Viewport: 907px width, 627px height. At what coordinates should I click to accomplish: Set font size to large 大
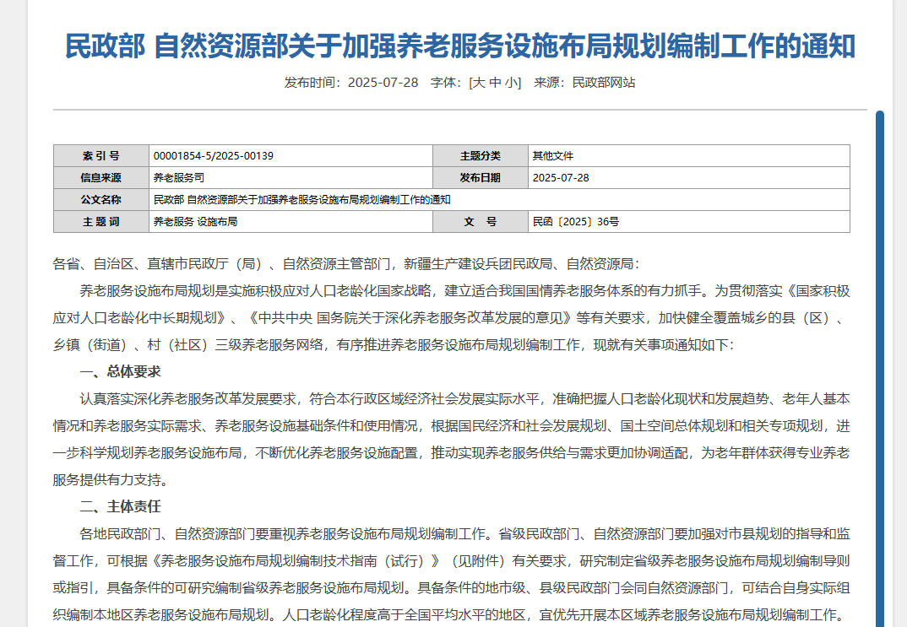[x=480, y=83]
